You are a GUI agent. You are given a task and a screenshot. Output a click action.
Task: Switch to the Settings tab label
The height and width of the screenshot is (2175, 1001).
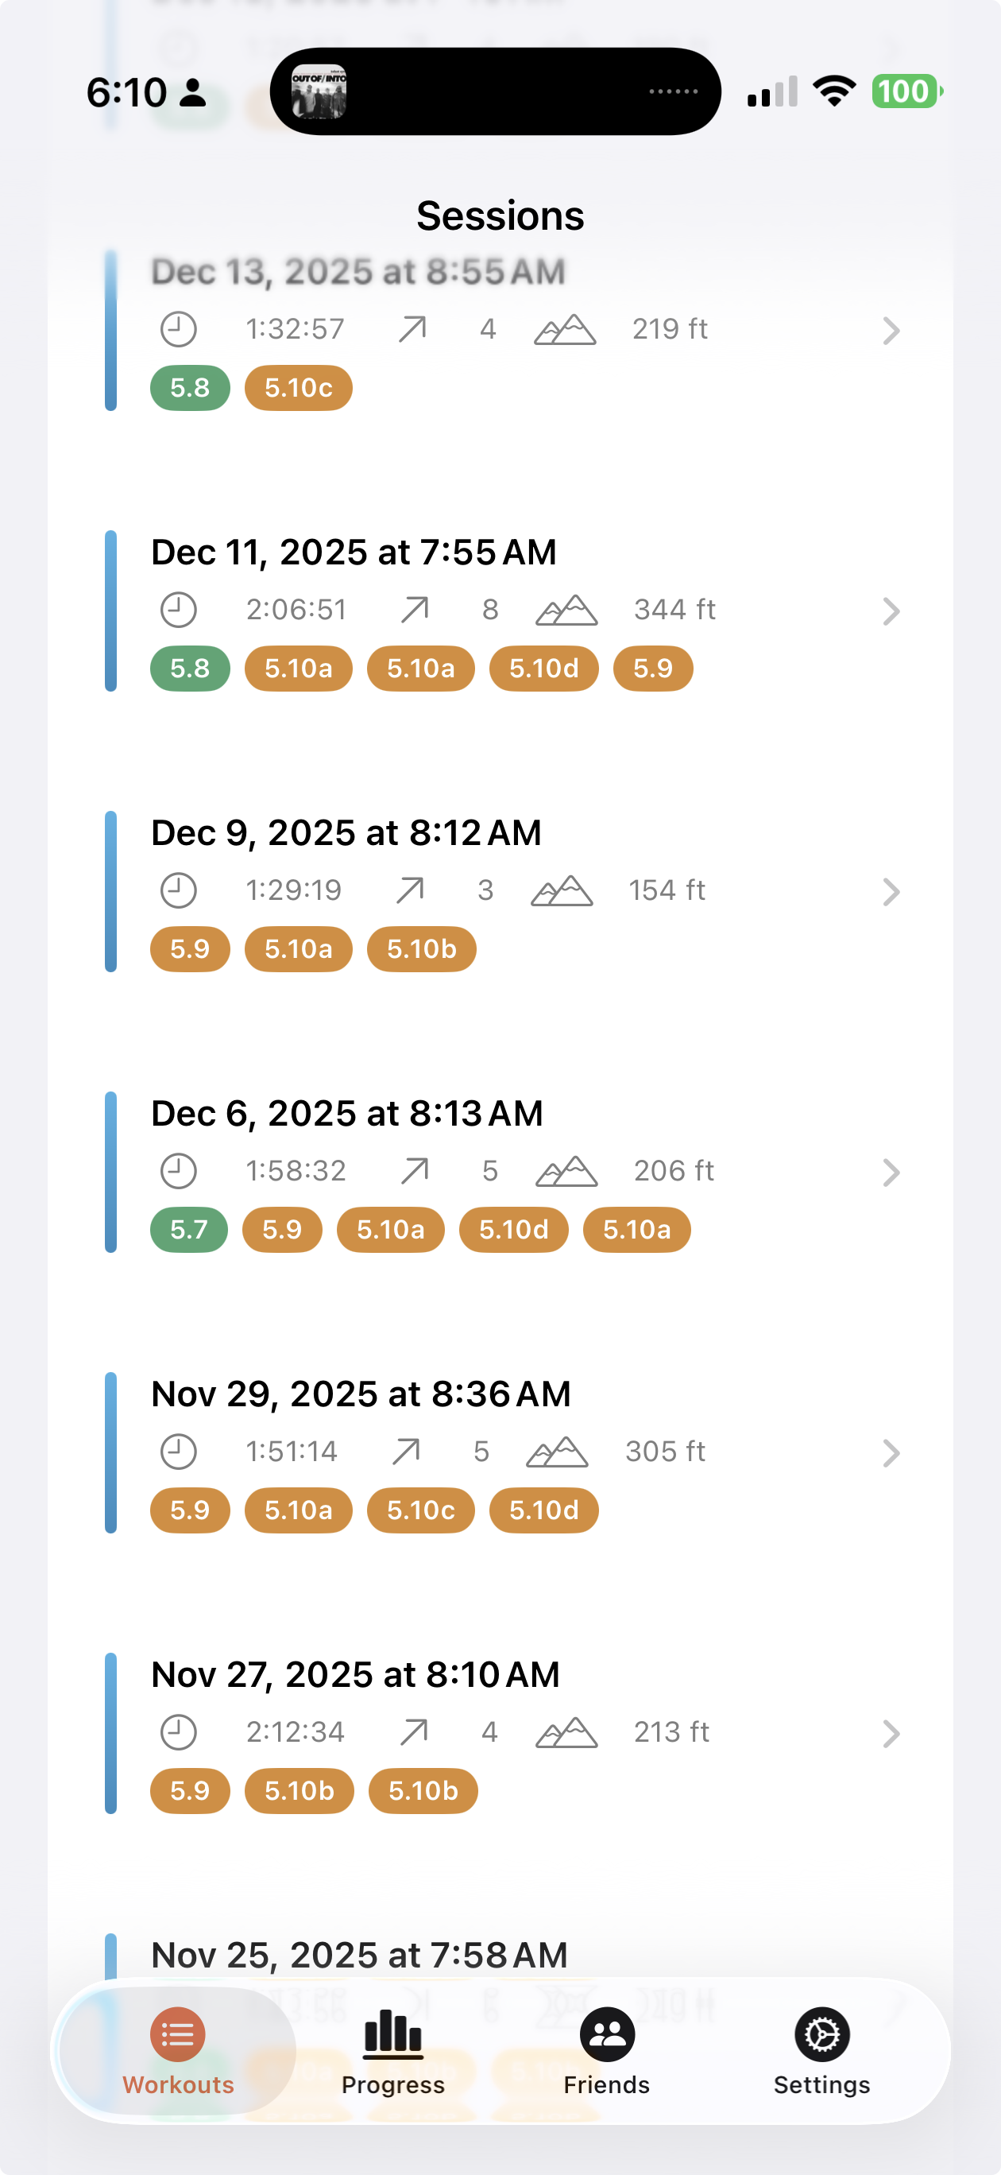(821, 2084)
